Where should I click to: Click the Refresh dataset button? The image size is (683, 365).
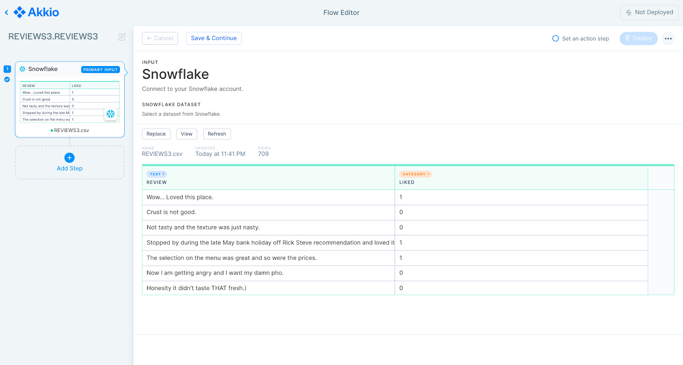217,134
